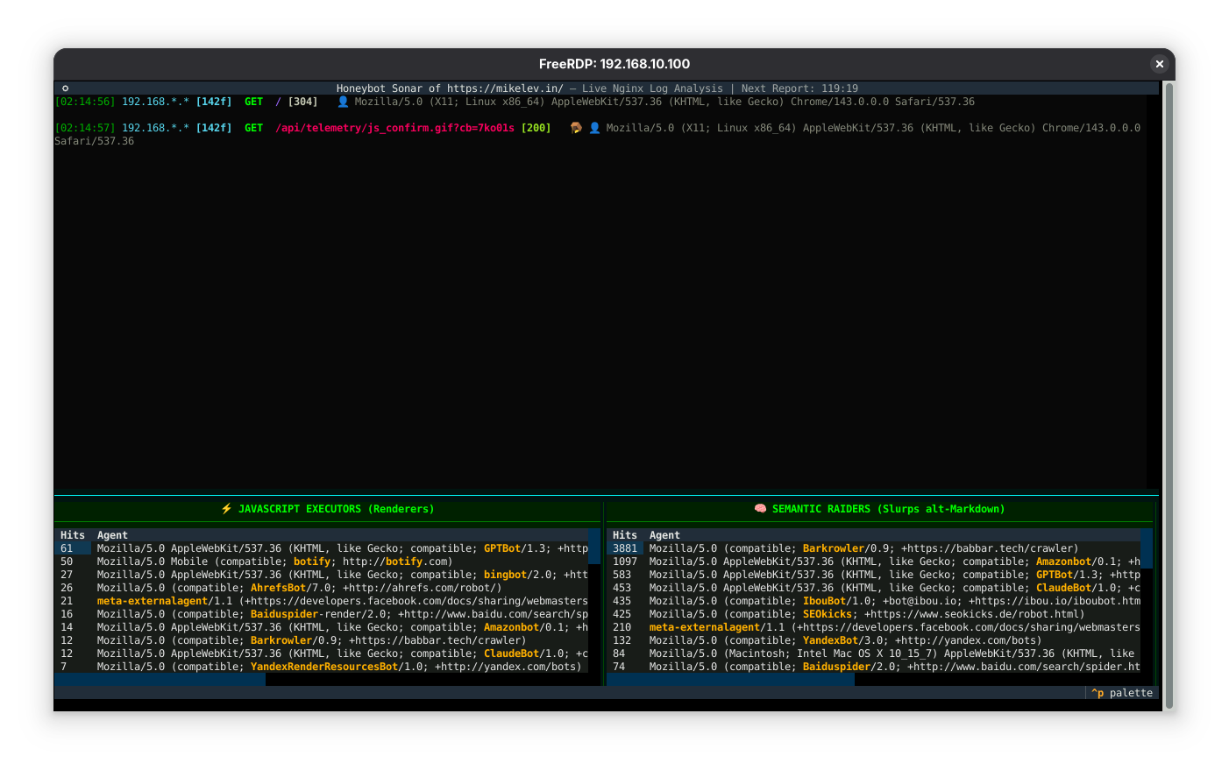Sort JavaScript Executors table by Hits header
1229x770 pixels.
(x=73, y=535)
